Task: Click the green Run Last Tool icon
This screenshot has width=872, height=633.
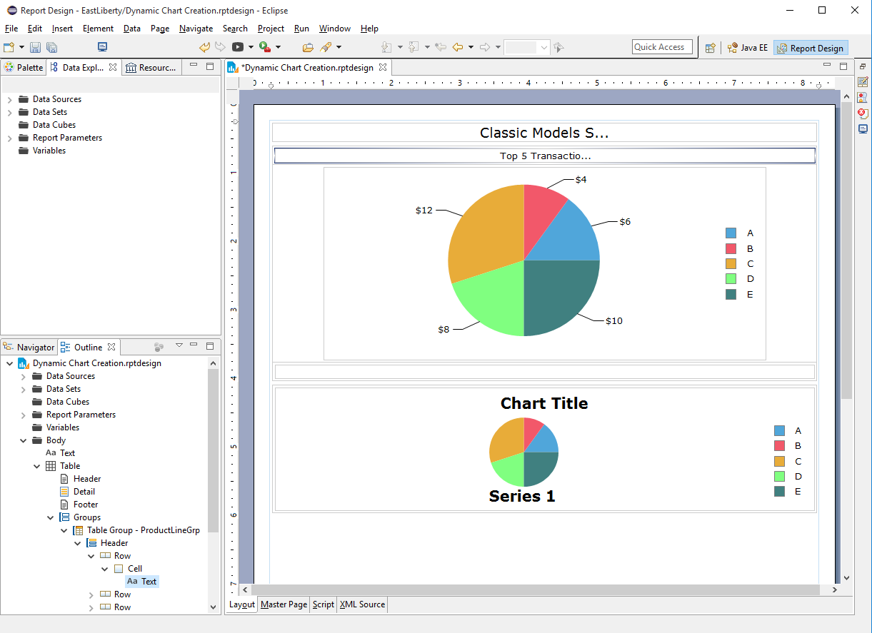Action: (265, 47)
